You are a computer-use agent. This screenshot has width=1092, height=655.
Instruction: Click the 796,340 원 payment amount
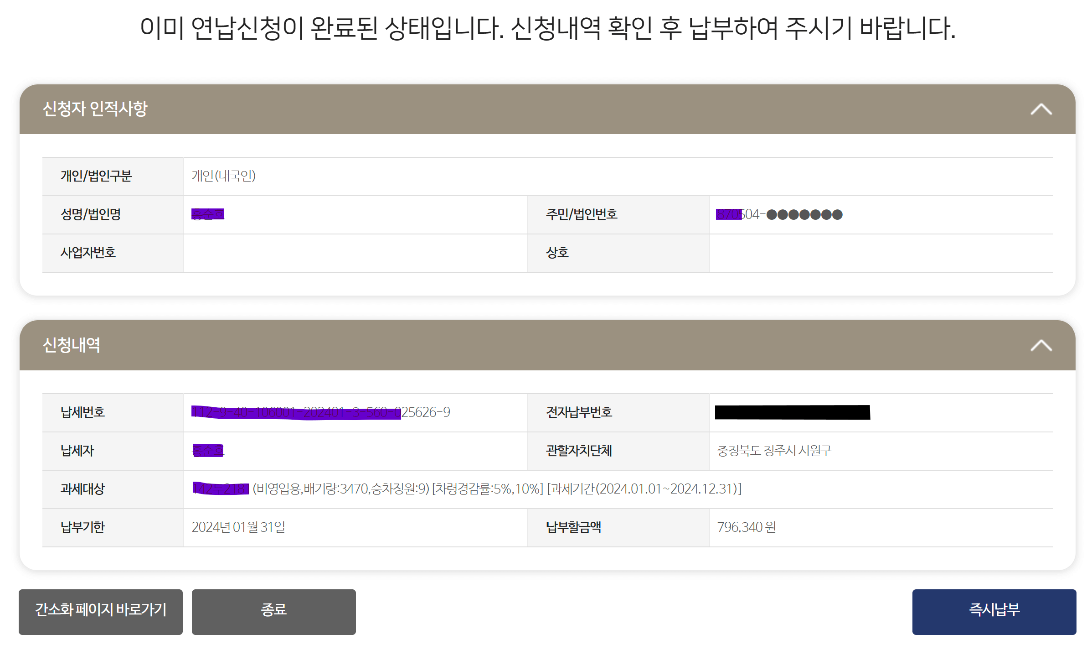click(x=746, y=527)
